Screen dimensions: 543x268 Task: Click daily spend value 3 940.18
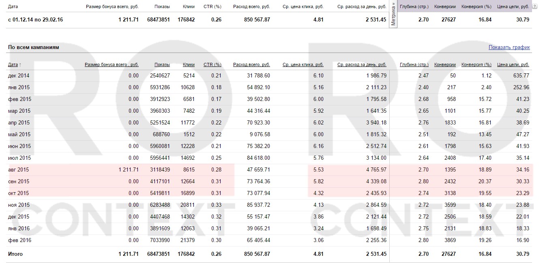point(376,122)
